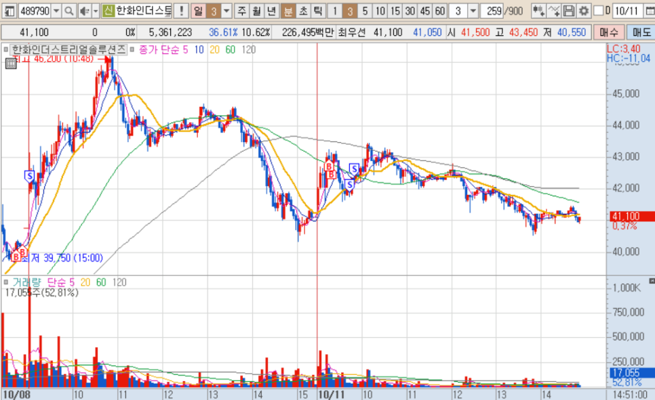Viewport: 655px width, 400px height.
Task: Click the panel layout icon beside stock code
Action: pyautogui.click(x=9, y=11)
